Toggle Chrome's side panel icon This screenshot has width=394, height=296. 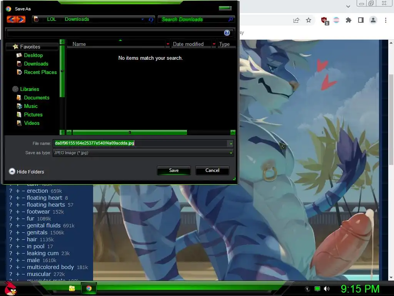(361, 20)
